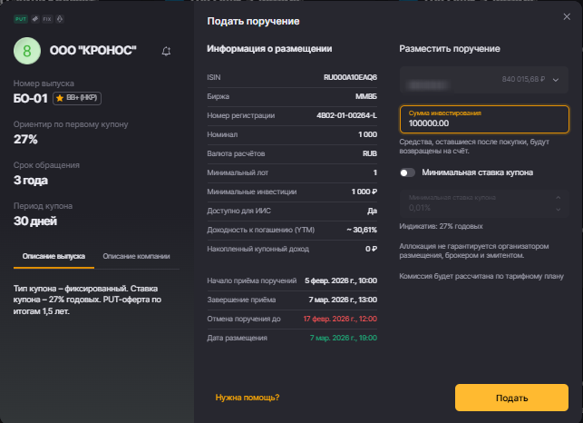Select the Описание выпуска tab
583x423 pixels.
point(53,256)
